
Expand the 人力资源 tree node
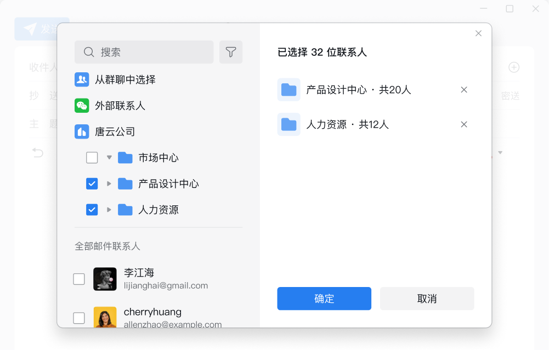108,209
